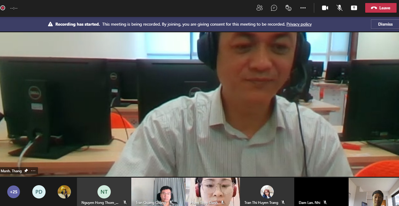Open the participants panel
Viewport: 399px width, 206px height.
[x=259, y=8]
